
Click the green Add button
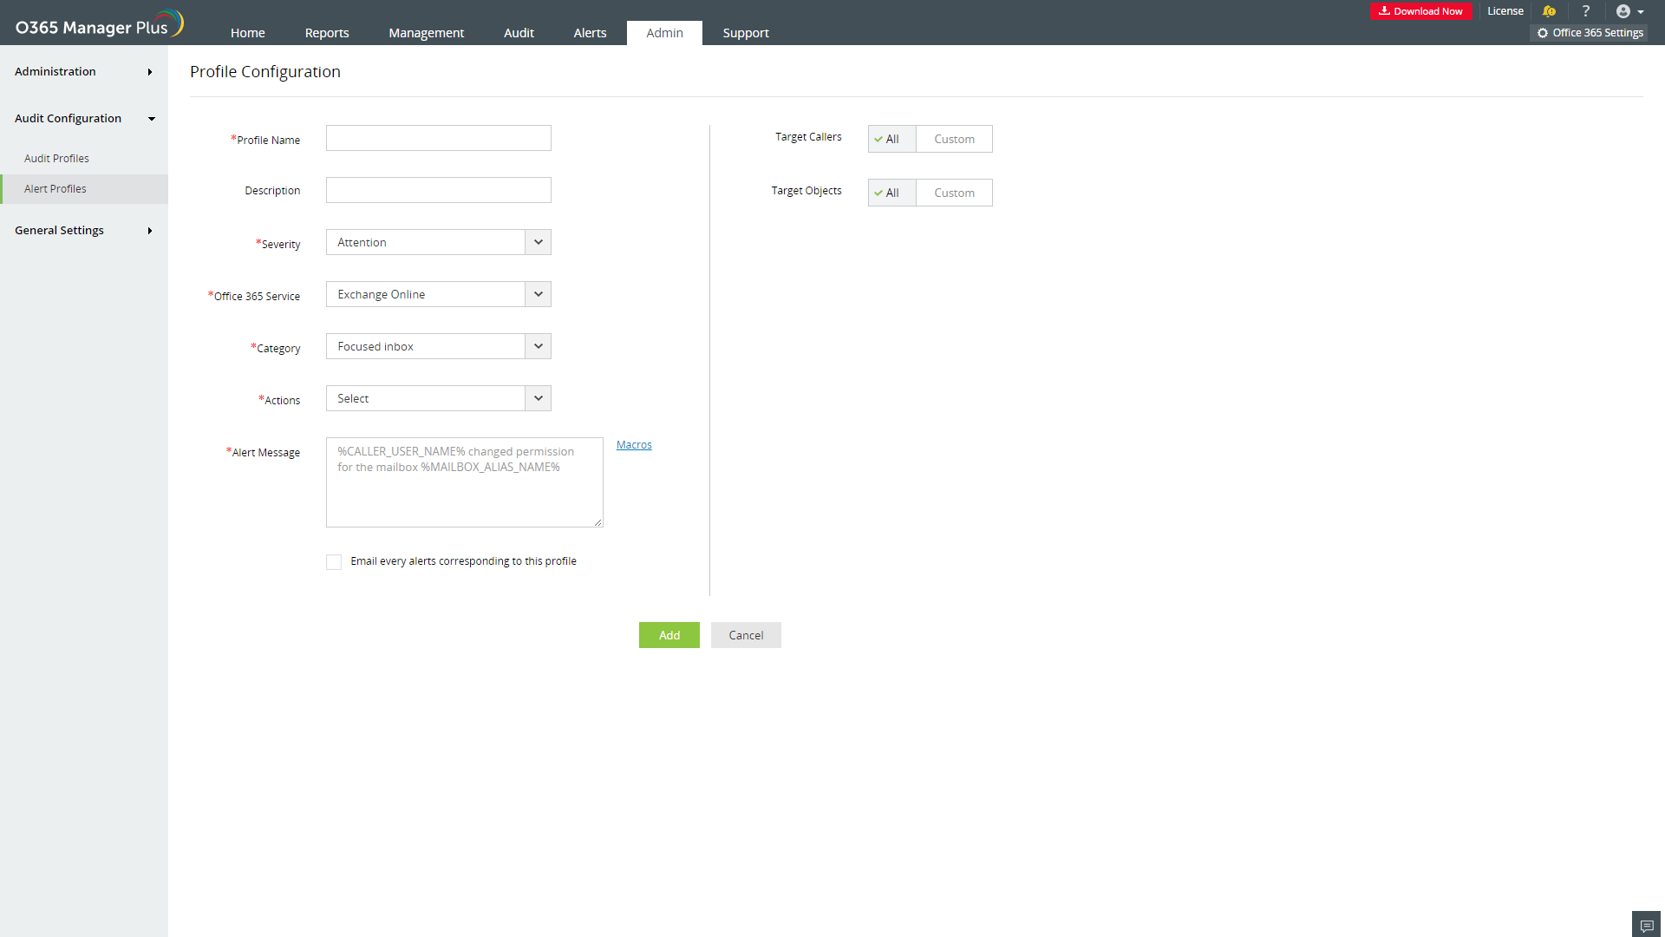(x=669, y=635)
